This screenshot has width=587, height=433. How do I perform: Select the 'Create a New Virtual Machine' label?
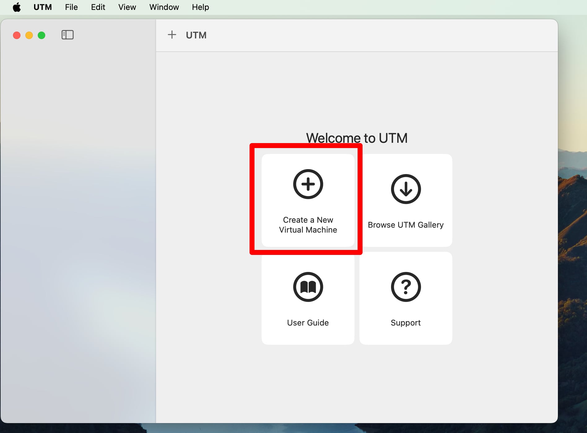pyautogui.click(x=308, y=225)
